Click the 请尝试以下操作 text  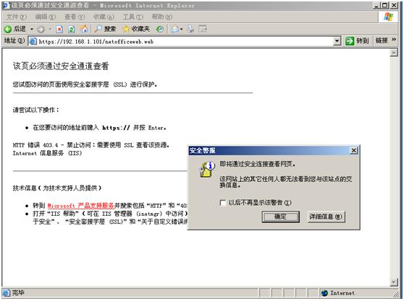35,110
